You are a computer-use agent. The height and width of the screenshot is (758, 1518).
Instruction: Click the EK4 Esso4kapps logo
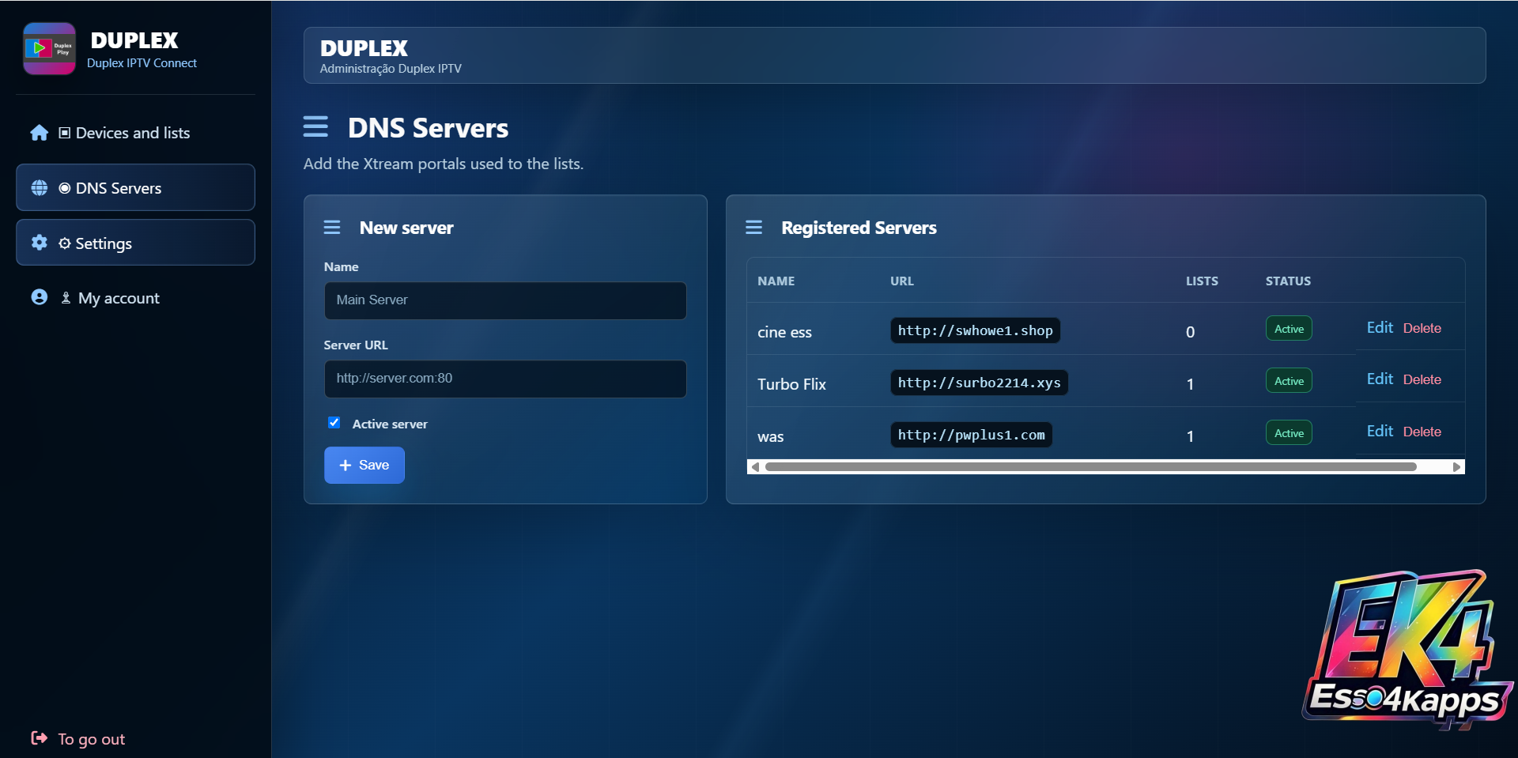[x=1408, y=648]
